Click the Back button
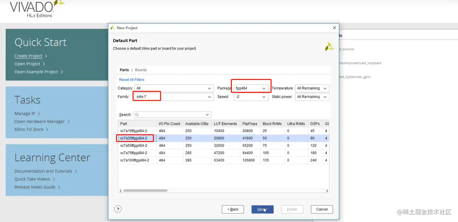 pos(233,209)
